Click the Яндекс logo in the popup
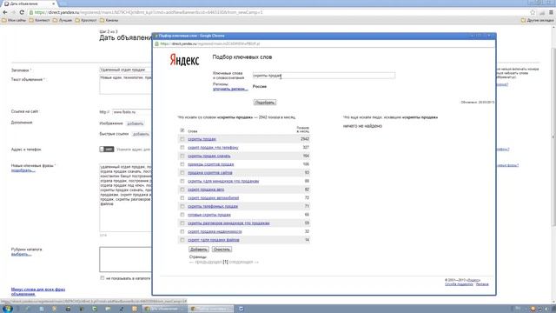The width and height of the screenshot is (556, 313). (x=184, y=60)
